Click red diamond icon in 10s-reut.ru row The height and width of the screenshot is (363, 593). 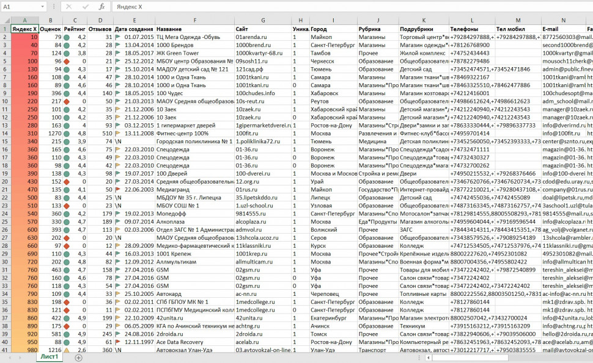tap(67, 101)
